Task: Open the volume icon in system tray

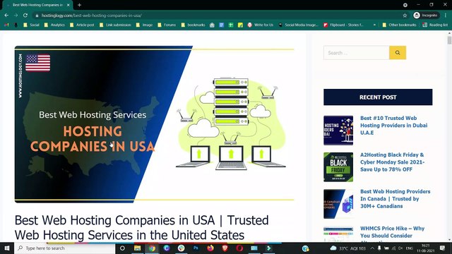Action: 400,248
